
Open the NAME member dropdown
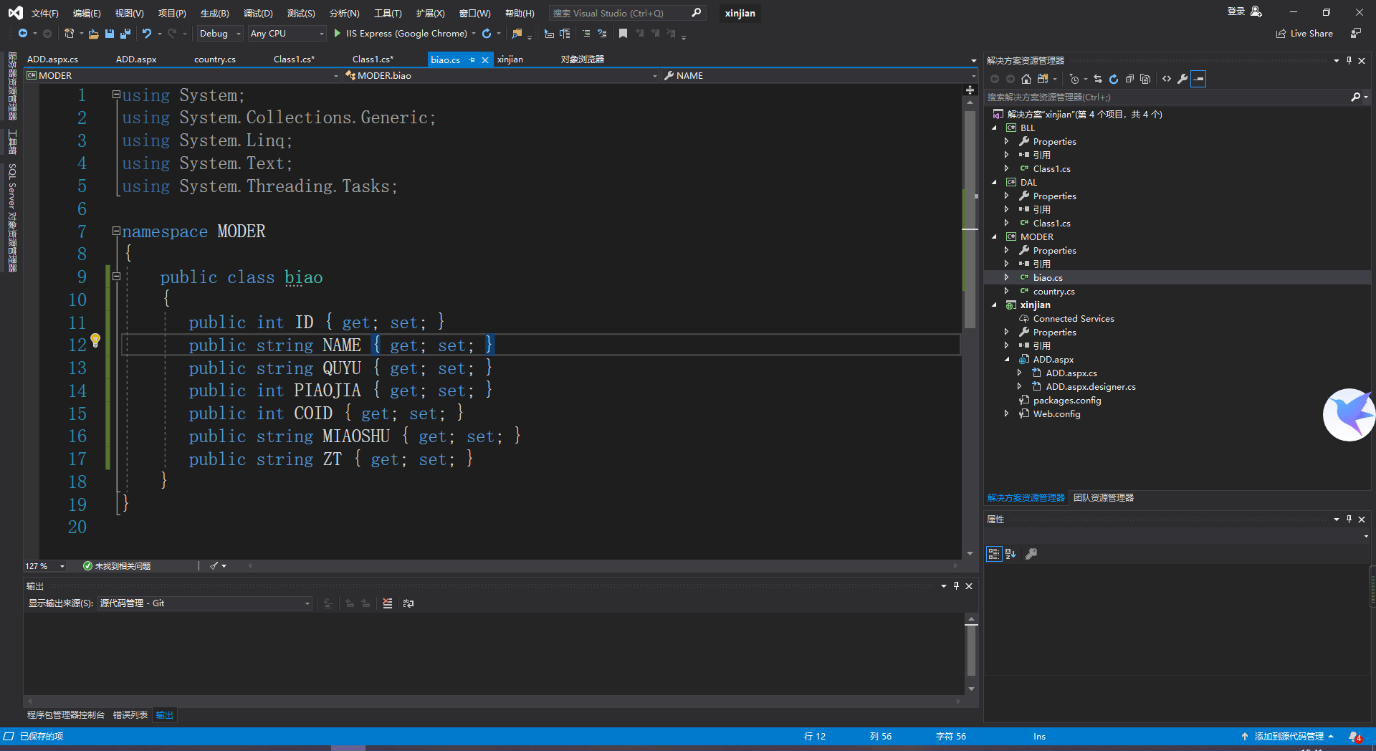[x=819, y=75]
